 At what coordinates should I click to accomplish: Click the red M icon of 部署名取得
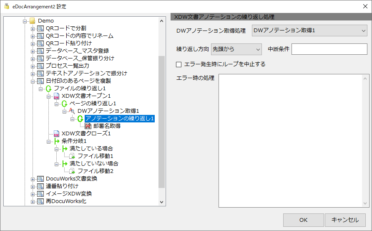pyautogui.click(x=88, y=126)
